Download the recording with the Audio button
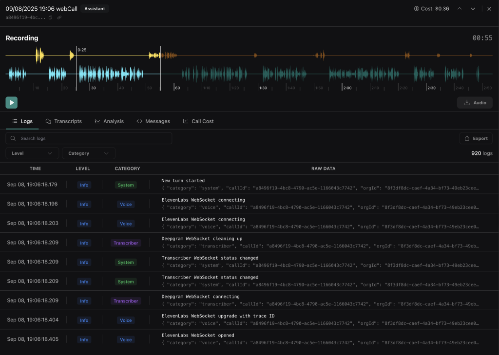Image resolution: width=499 pixels, height=355 pixels. (475, 103)
